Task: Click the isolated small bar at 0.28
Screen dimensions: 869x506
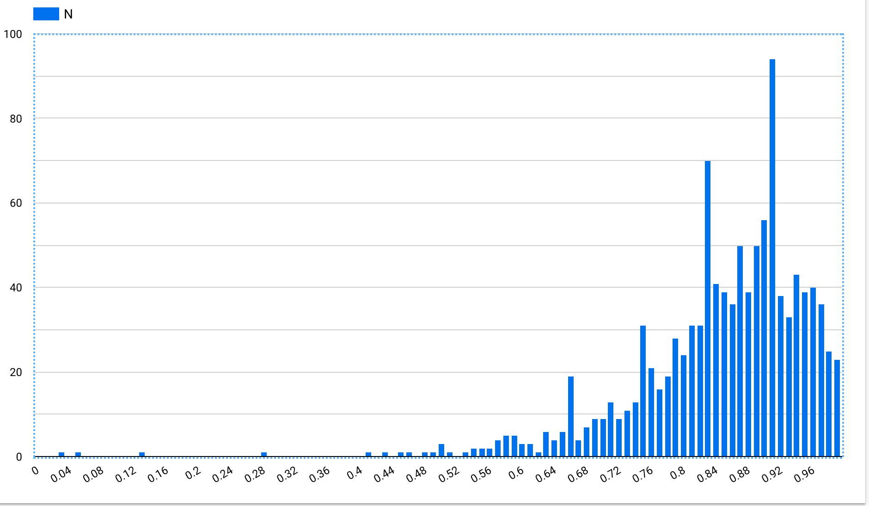Action: pyautogui.click(x=264, y=455)
